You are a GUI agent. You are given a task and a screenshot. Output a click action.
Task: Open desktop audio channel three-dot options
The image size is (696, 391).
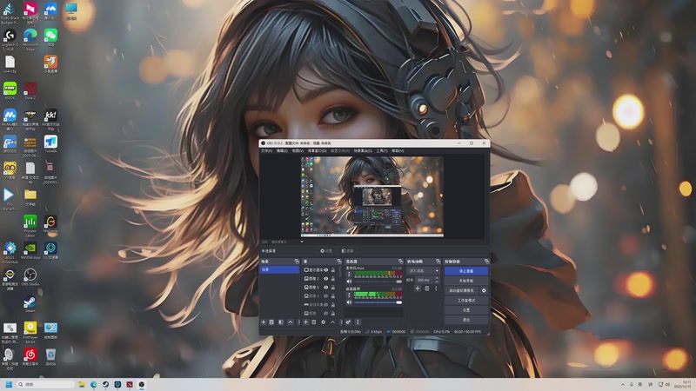click(x=349, y=295)
